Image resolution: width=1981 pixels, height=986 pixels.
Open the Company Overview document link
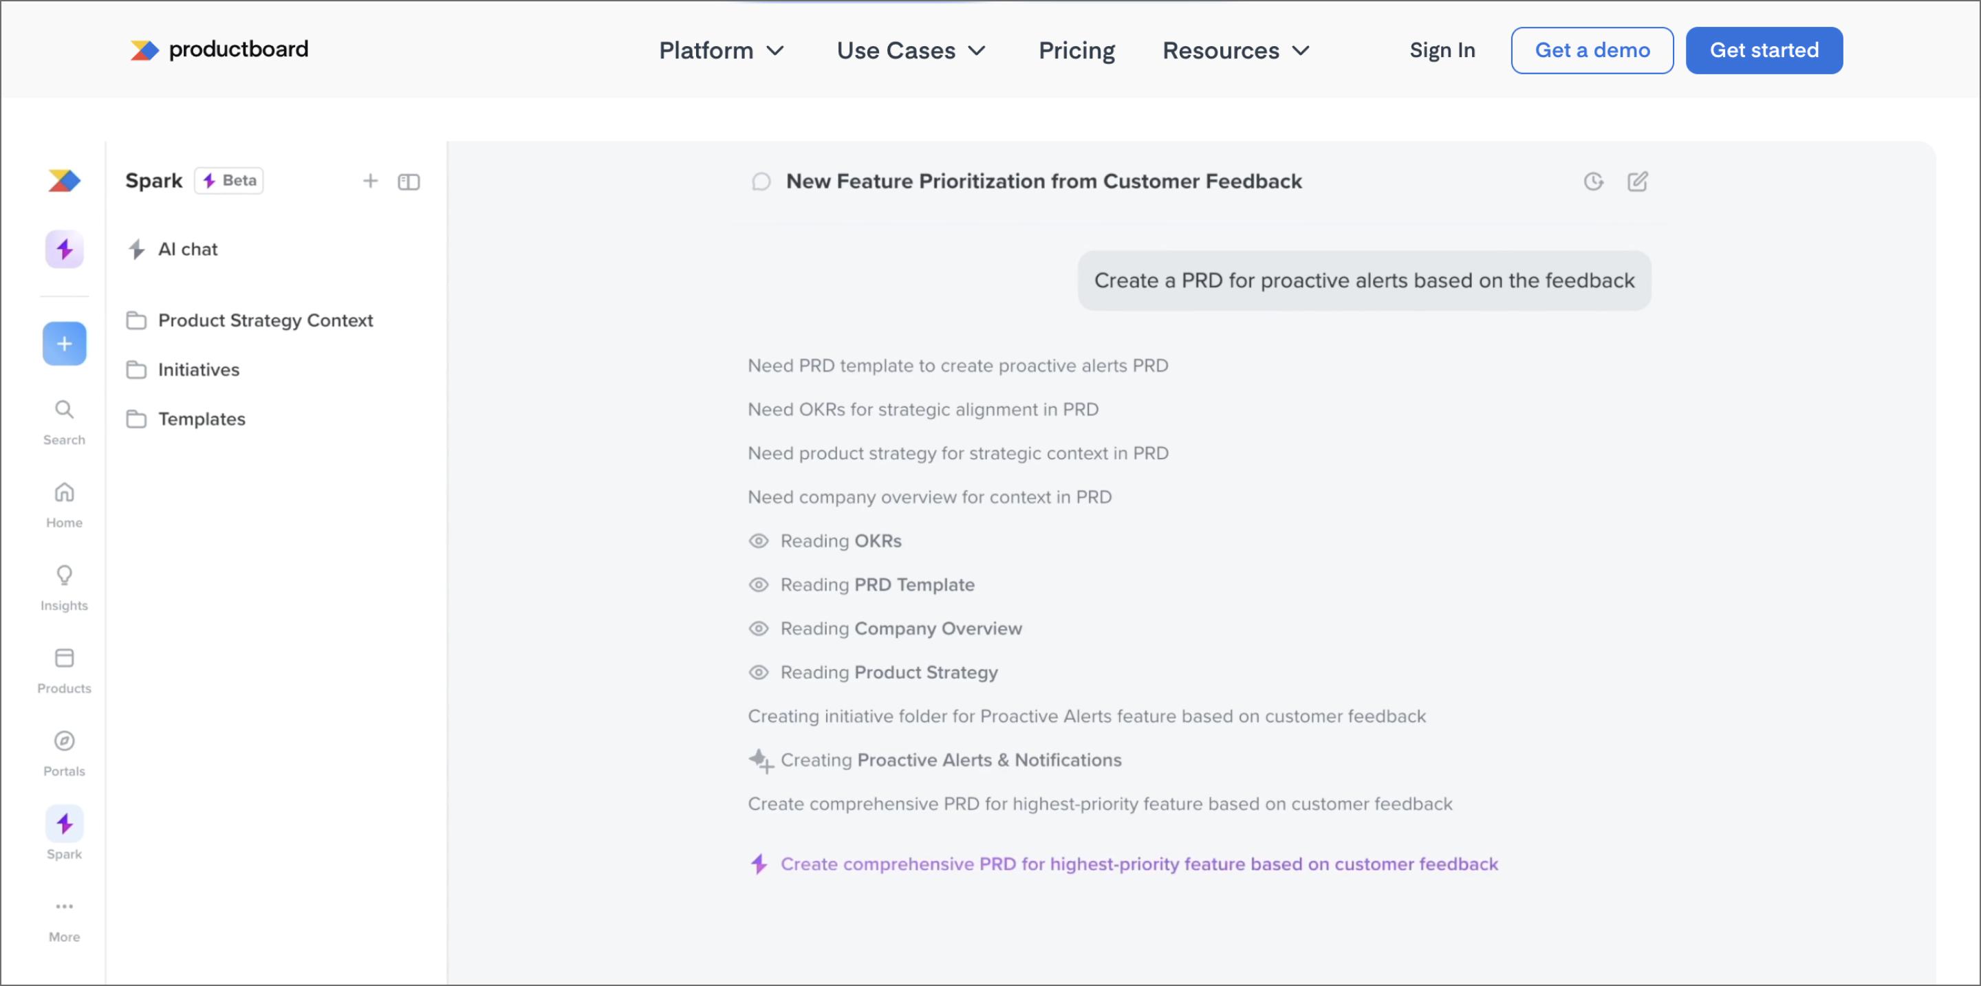938,628
